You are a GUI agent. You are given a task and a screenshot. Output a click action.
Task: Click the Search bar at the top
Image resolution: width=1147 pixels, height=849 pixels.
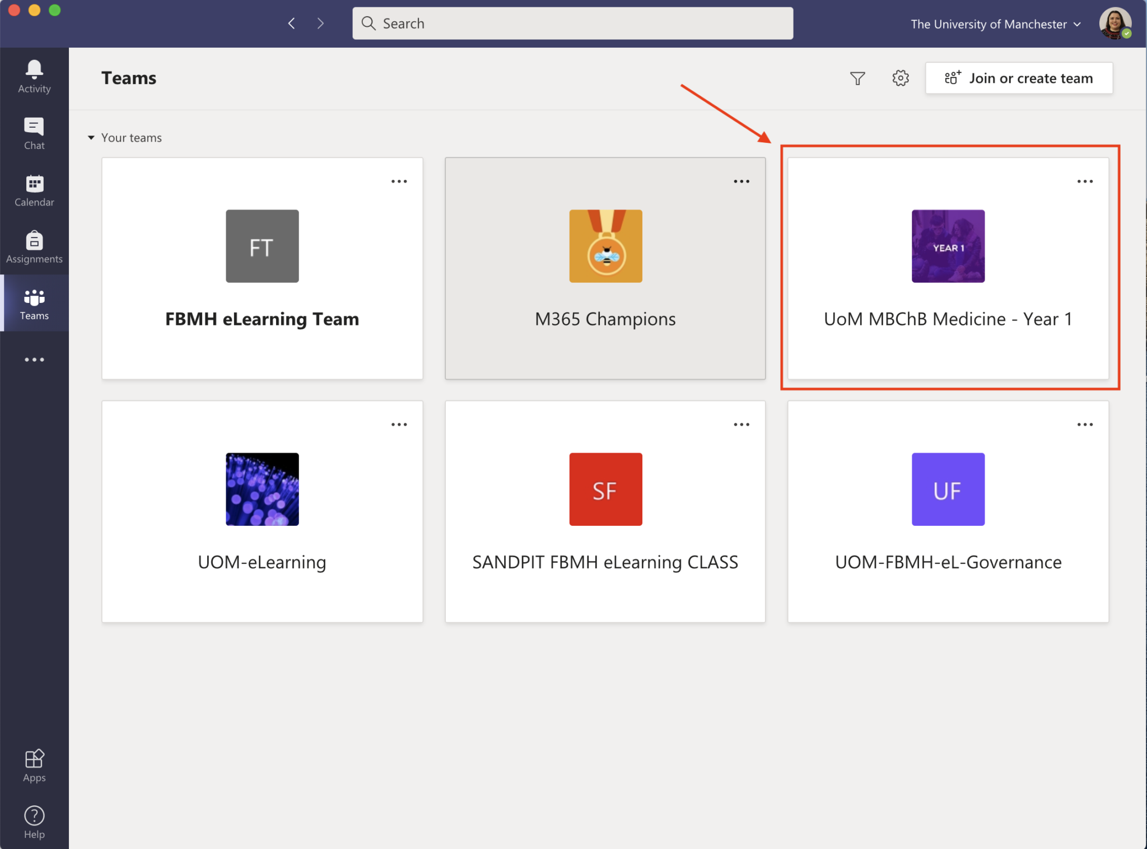point(572,23)
